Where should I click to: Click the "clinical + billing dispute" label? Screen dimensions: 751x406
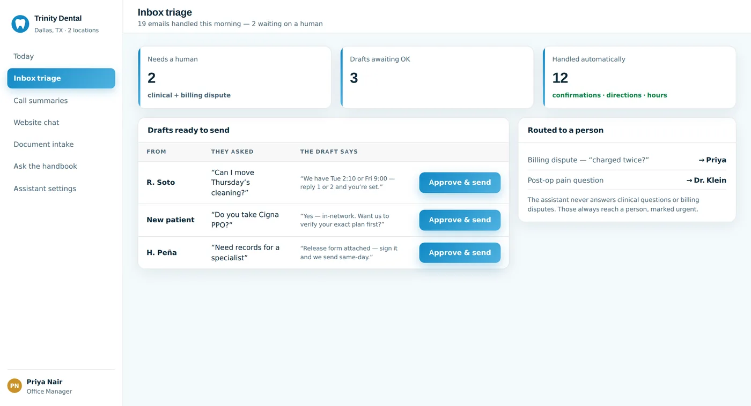point(189,95)
